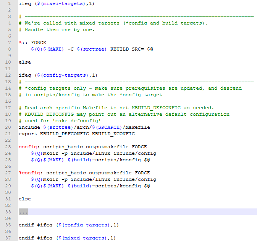Click 'ifeq ($(config-targets),1)' on line 12

[58, 75]
